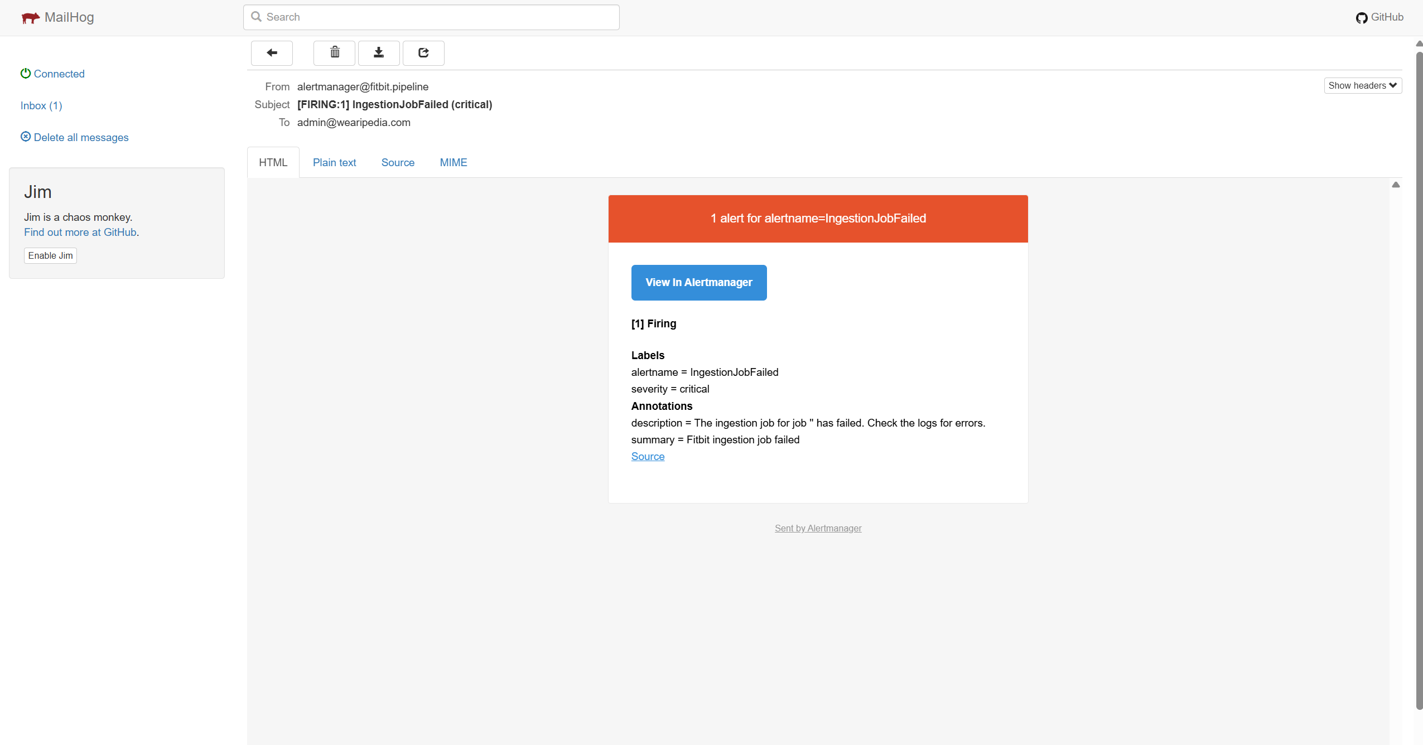
Task: Click Find out more at GitHub link
Action: 80,233
